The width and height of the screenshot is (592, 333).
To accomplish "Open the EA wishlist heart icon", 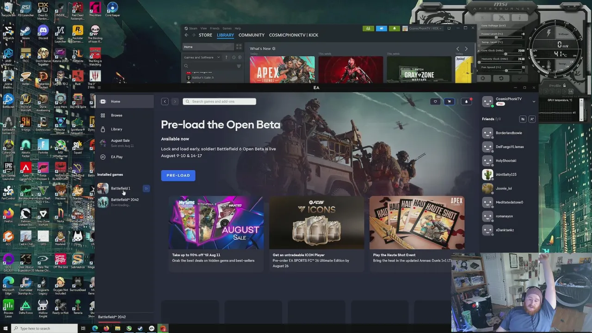I will point(435,101).
